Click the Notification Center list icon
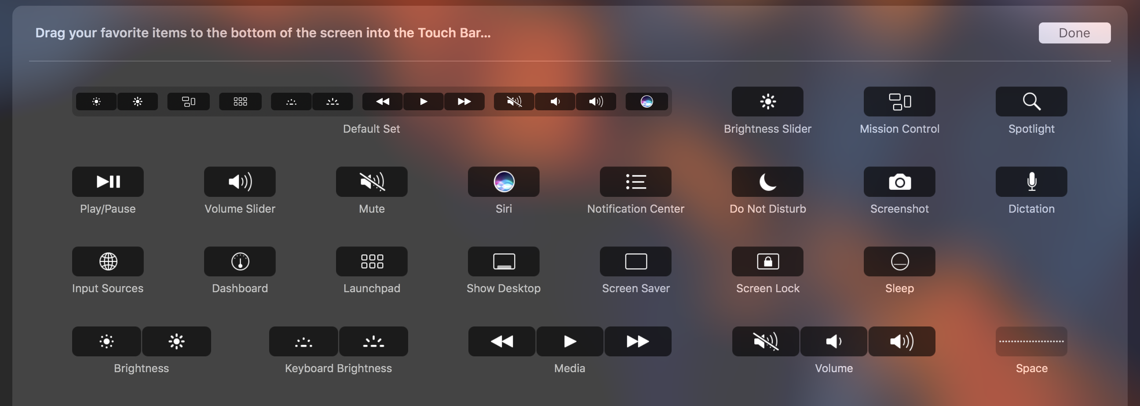Image resolution: width=1140 pixels, height=406 pixels. click(x=636, y=181)
